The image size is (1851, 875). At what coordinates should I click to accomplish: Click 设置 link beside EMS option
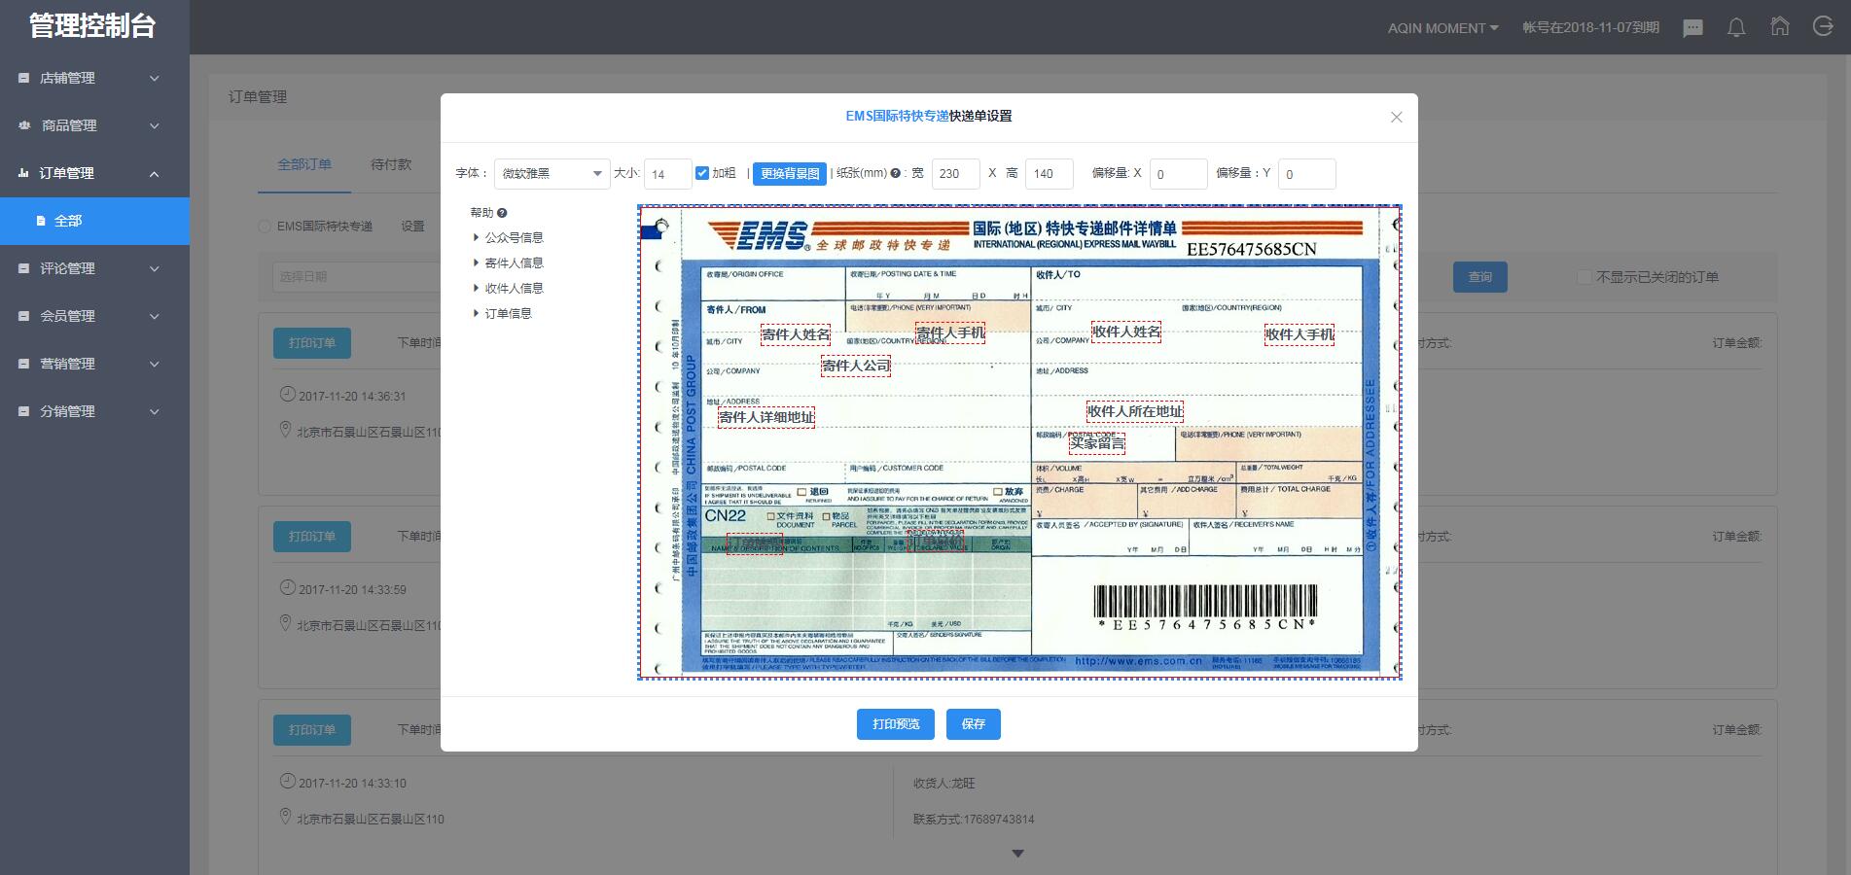pos(413,227)
